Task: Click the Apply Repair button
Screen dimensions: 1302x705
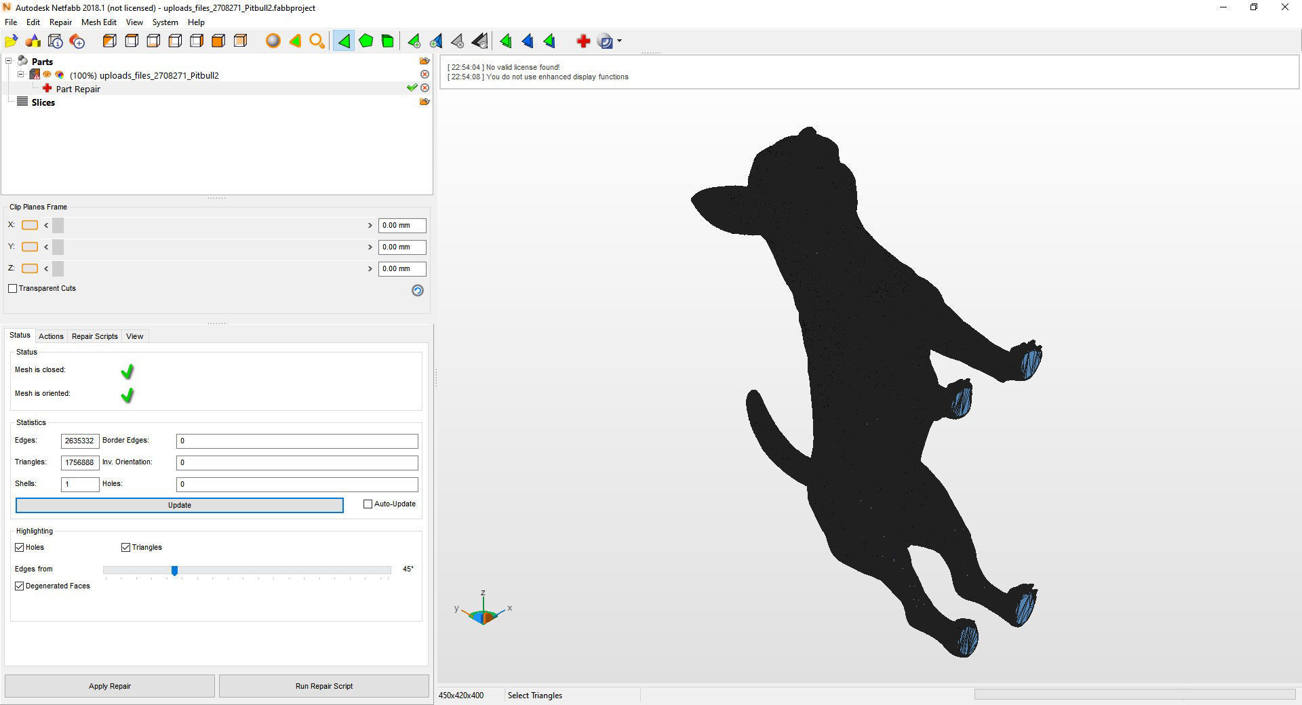Action: click(110, 686)
